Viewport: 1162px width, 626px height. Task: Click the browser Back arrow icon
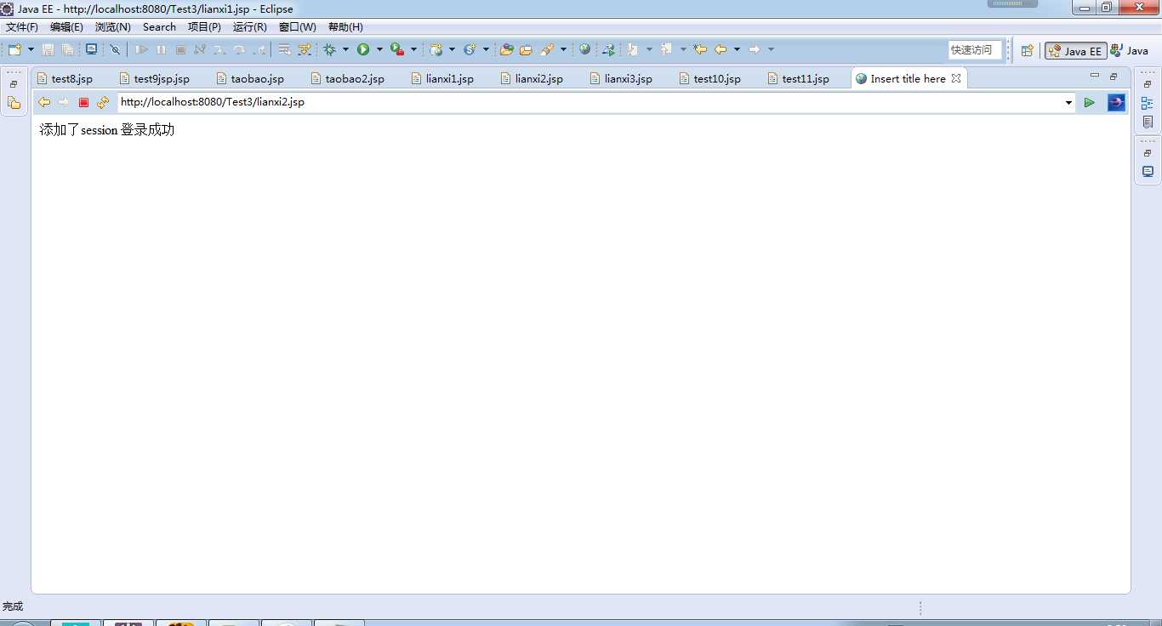(x=44, y=102)
